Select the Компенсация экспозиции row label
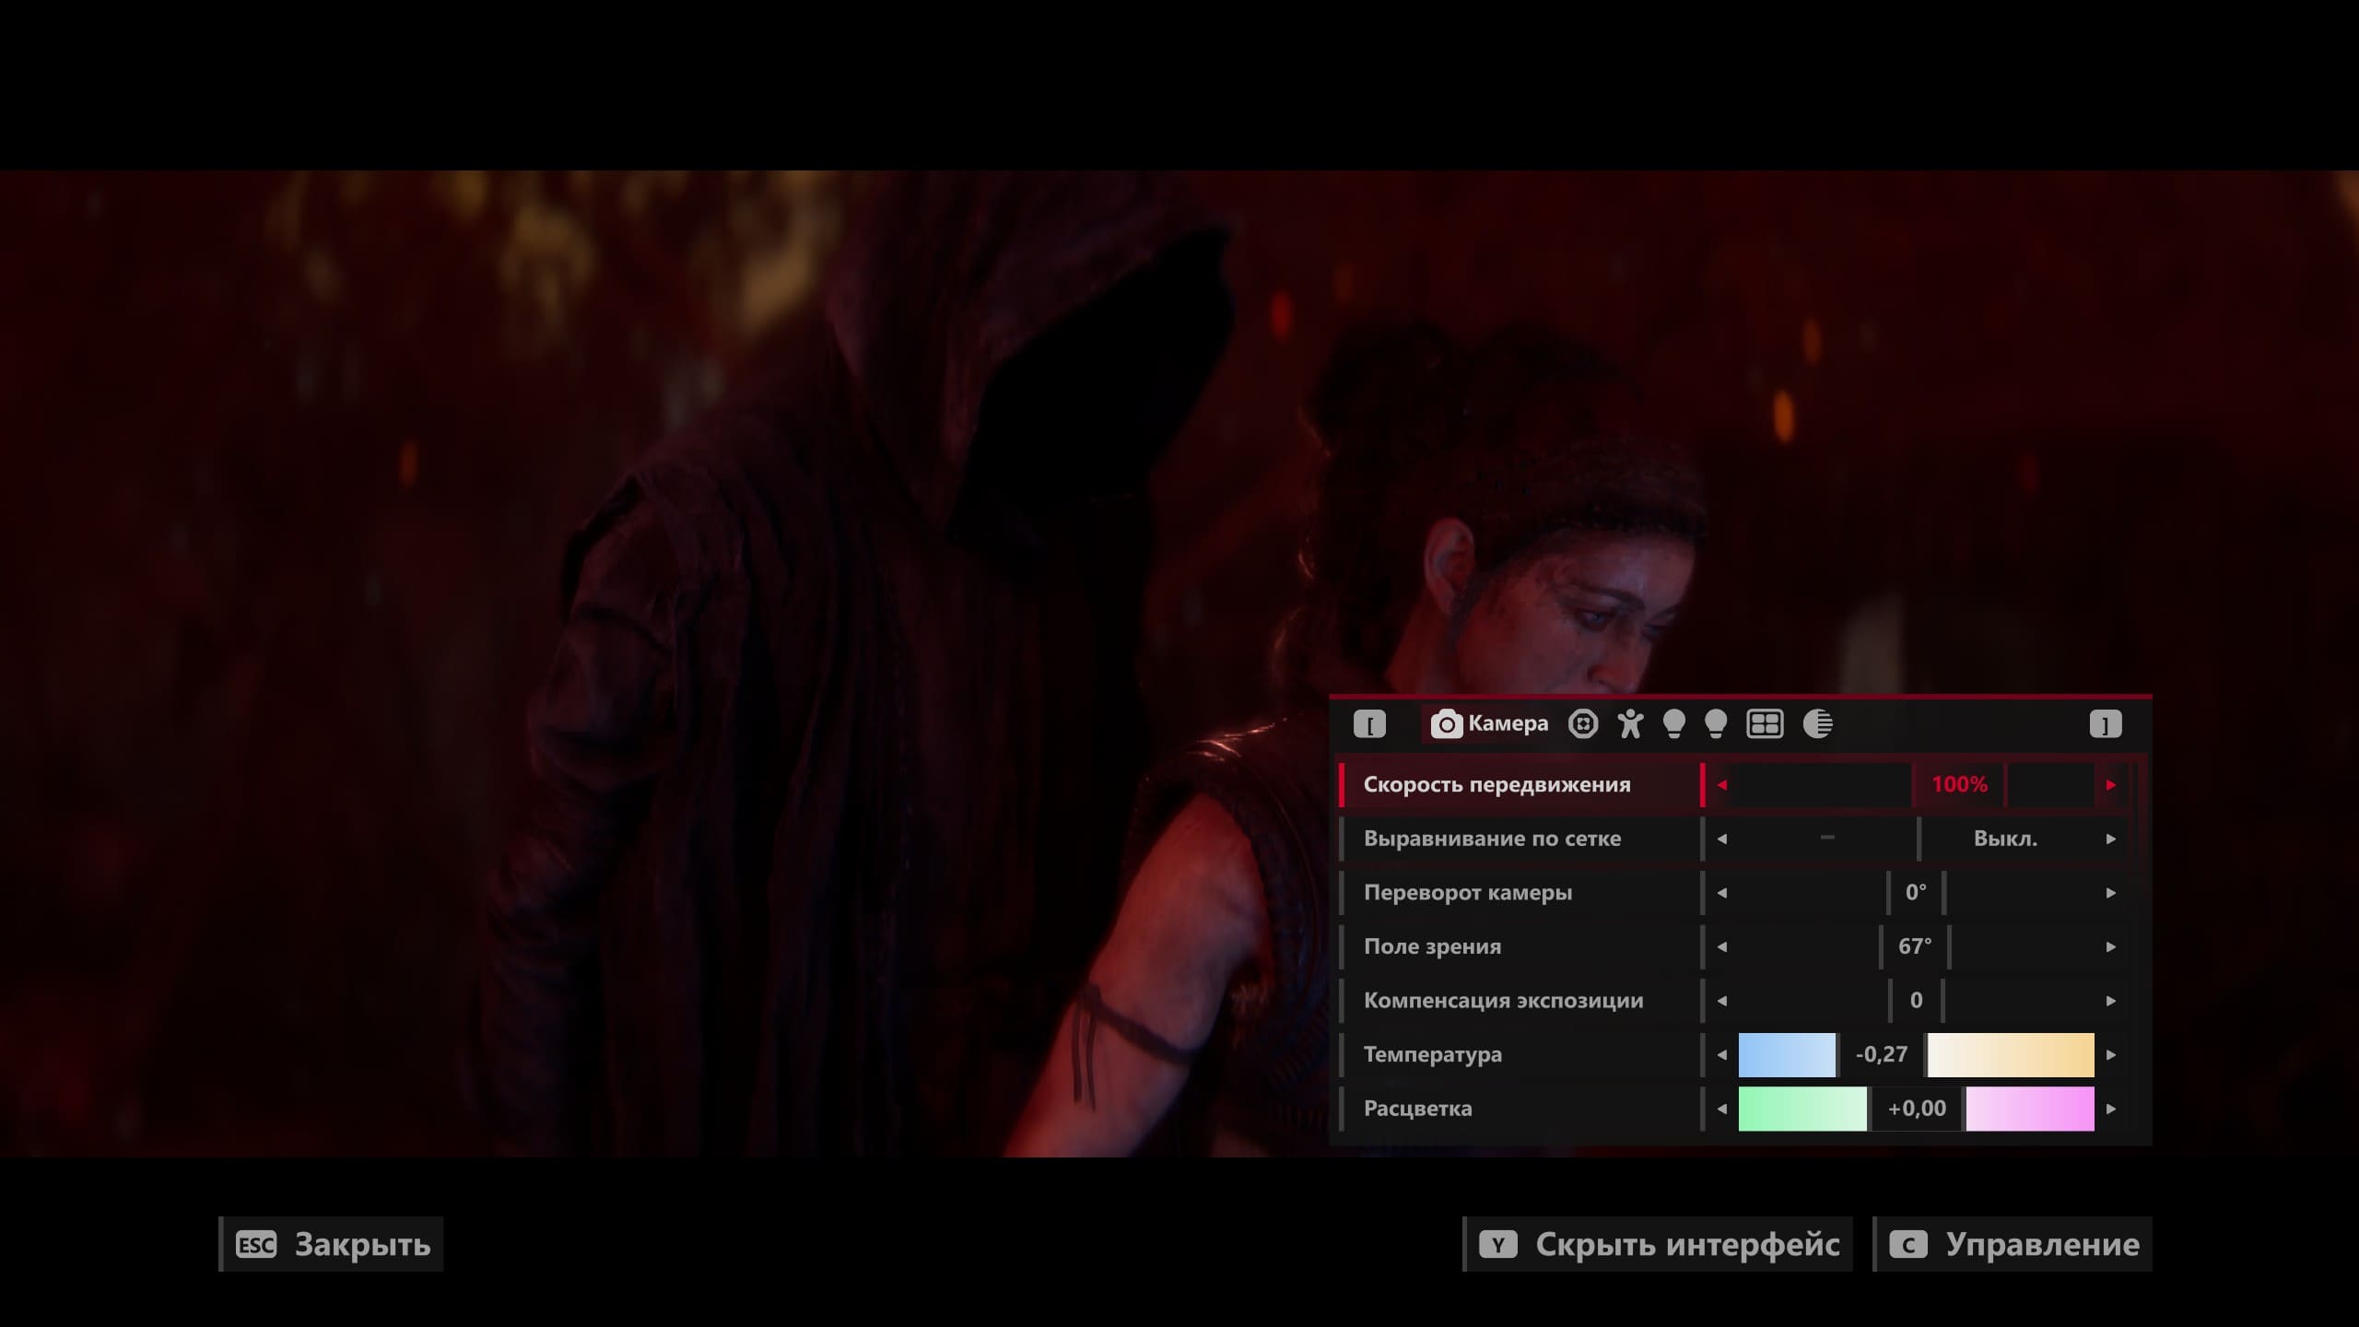Screen dimensions: 2359x1327 (1503, 1001)
